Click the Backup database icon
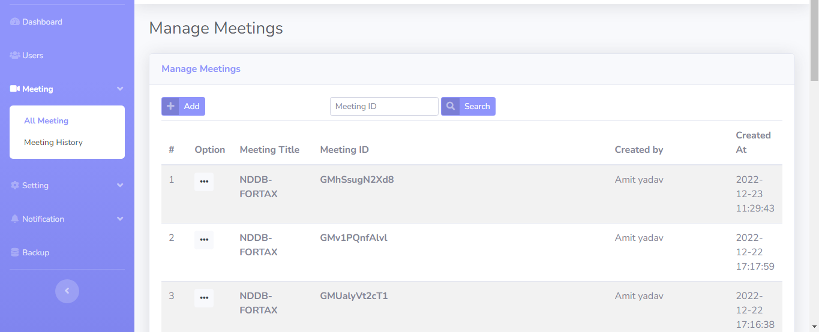The height and width of the screenshot is (332, 819). click(x=15, y=253)
